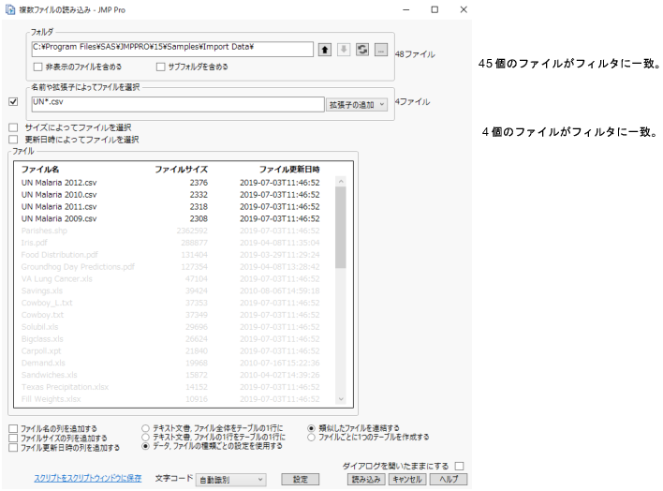The width and height of the screenshot is (663, 491).
Task: Enable サイズによってファイルを選択 checkbox
Action: 13,127
